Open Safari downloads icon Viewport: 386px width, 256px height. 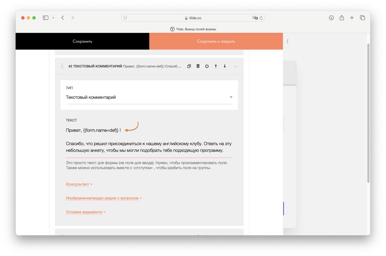(331, 18)
